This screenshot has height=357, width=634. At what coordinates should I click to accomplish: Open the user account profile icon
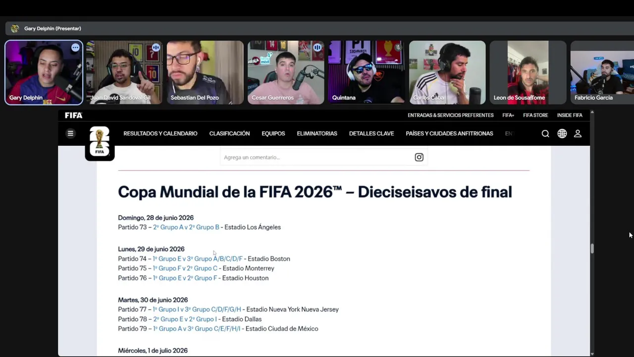coord(578,133)
